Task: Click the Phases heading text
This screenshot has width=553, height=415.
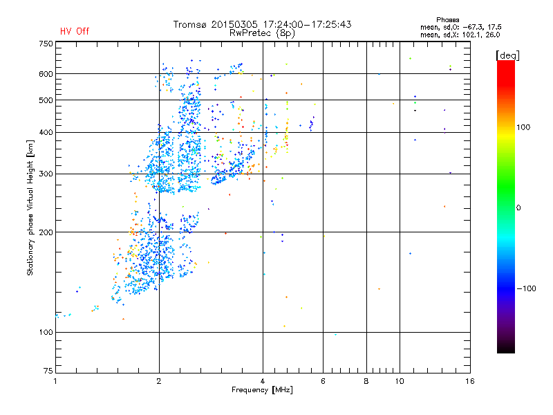Action: pos(447,20)
